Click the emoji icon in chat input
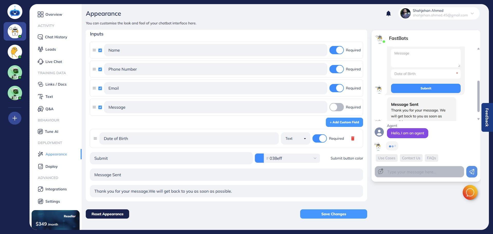493x234 pixels. coord(381,172)
